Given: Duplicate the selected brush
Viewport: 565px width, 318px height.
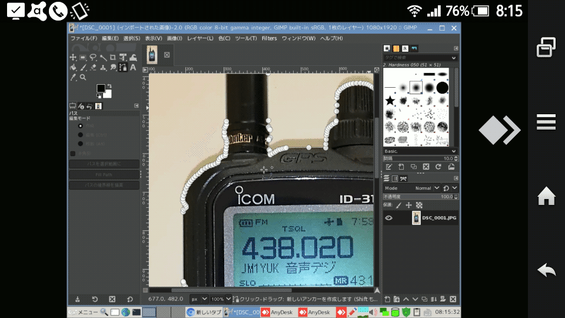Looking at the screenshot, I should click(414, 167).
